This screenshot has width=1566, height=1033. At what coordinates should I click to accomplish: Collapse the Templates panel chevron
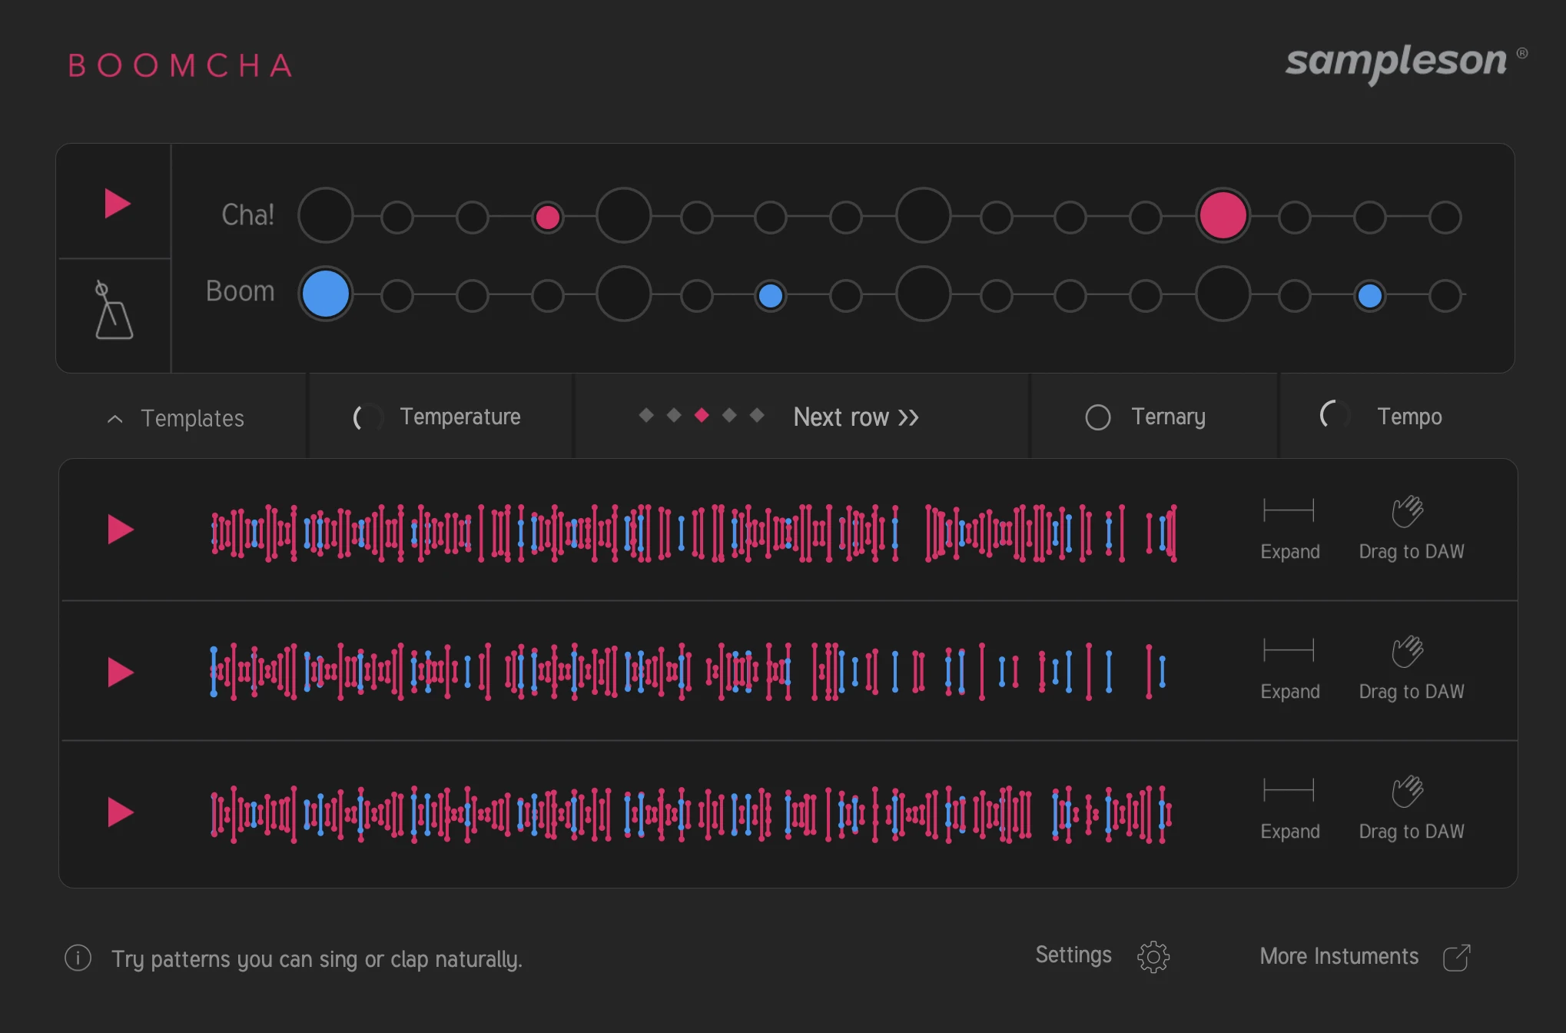tap(115, 419)
